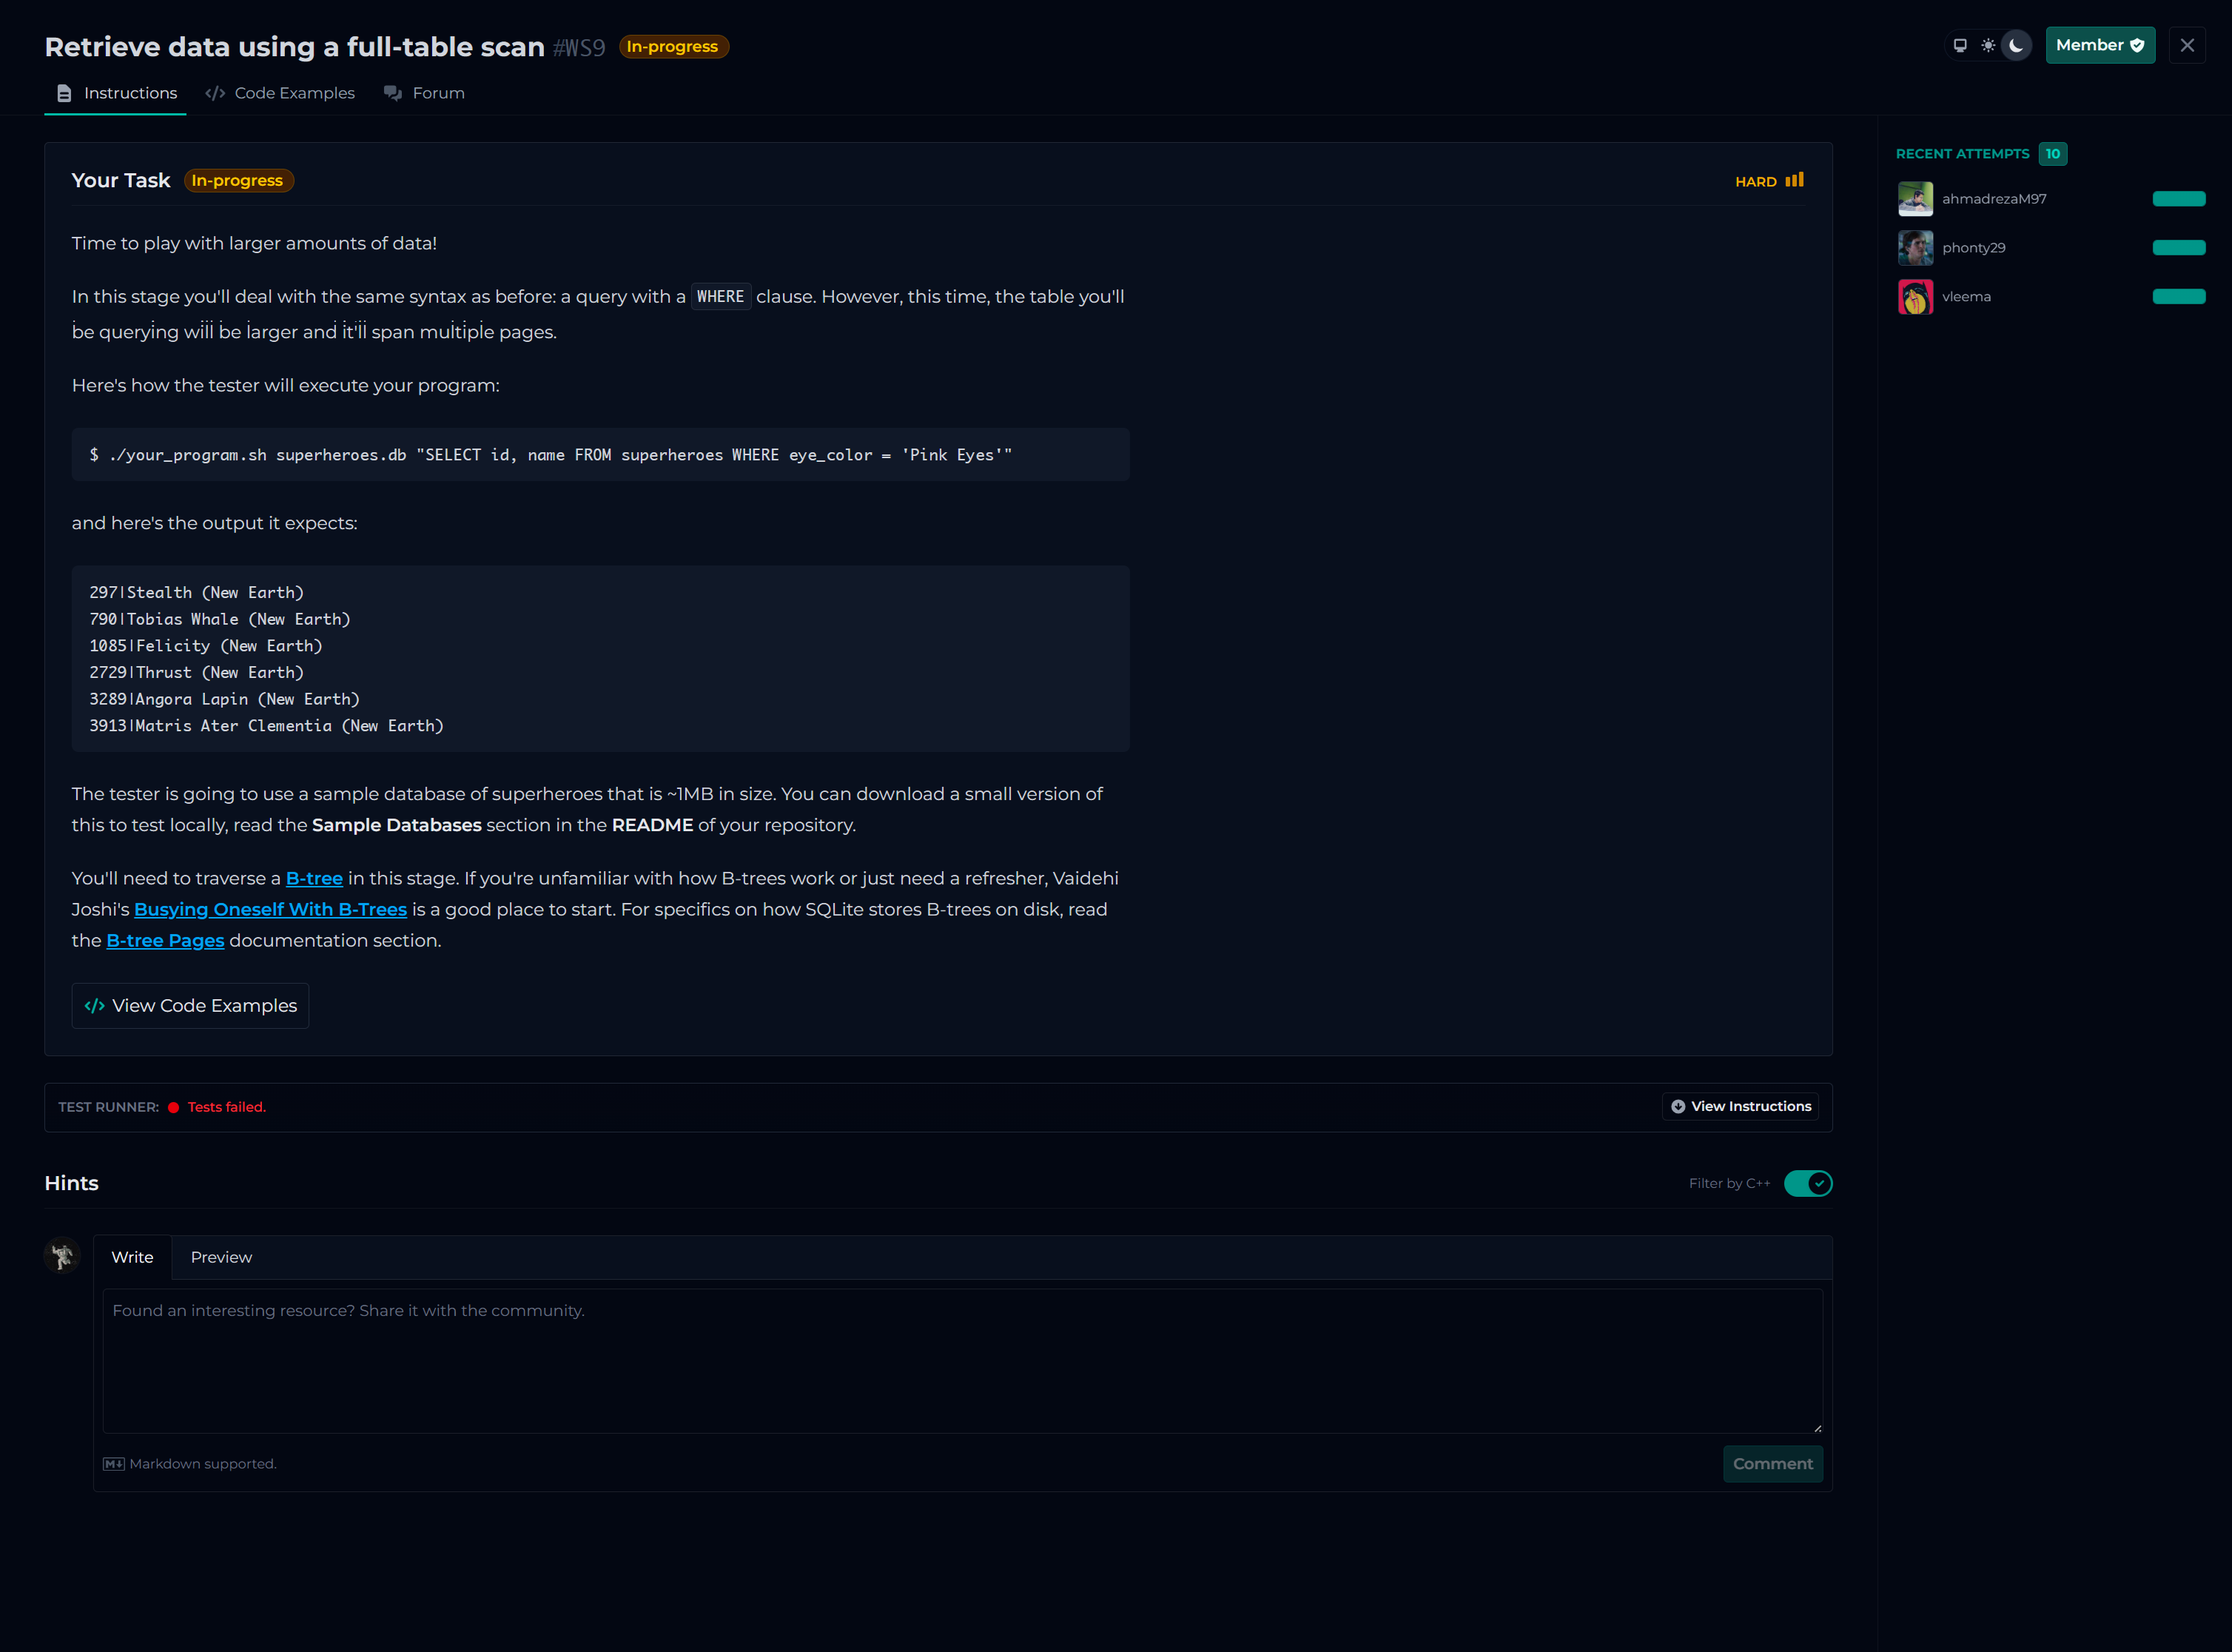2232x1652 pixels.
Task: Open the Busying Oneself With B-Trees link
Action: pos(270,909)
